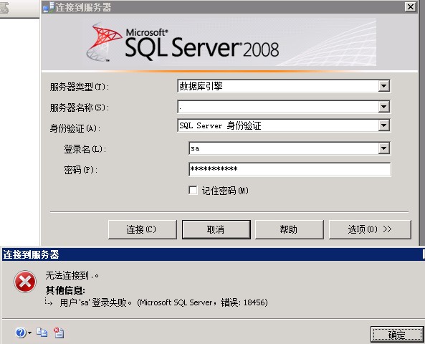Toggle the 记住密码 checkbox
The width and height of the screenshot is (425, 344).
193,191
